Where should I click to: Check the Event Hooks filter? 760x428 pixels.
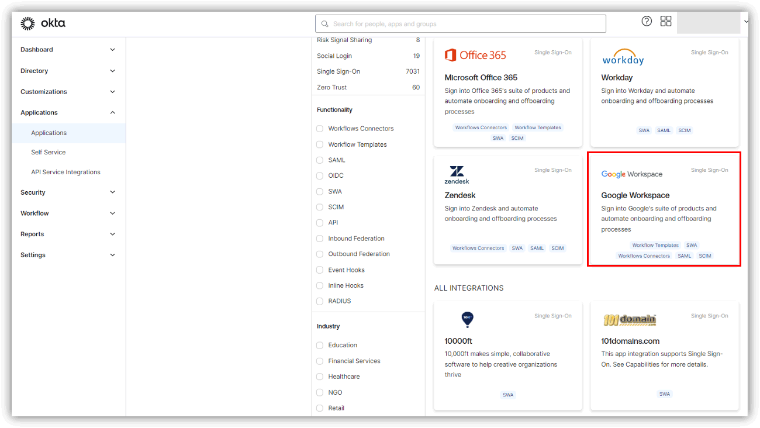click(320, 270)
